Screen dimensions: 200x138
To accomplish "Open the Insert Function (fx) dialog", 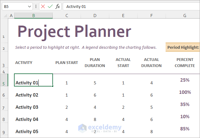I will 58,6.
